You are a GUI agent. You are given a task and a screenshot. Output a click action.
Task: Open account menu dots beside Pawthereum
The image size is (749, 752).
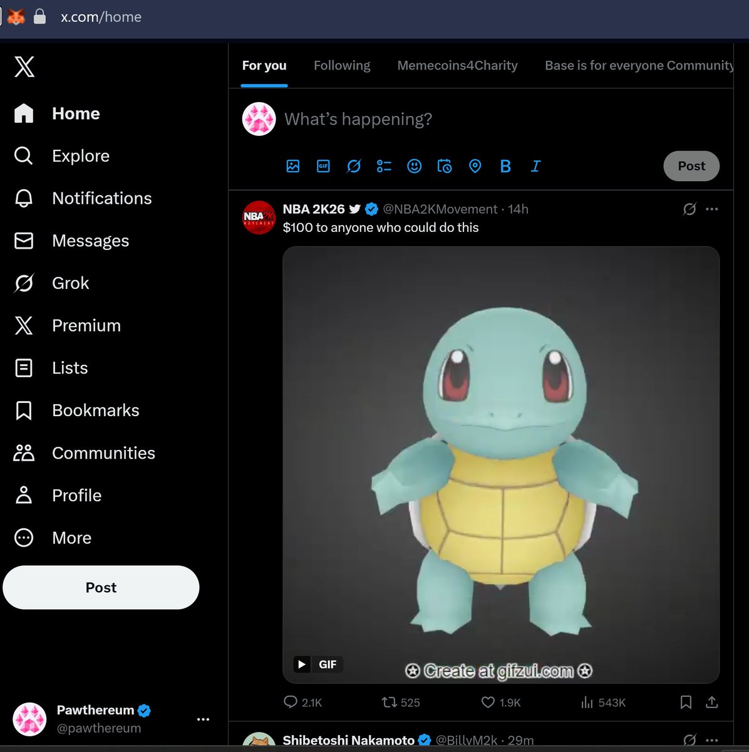(203, 719)
